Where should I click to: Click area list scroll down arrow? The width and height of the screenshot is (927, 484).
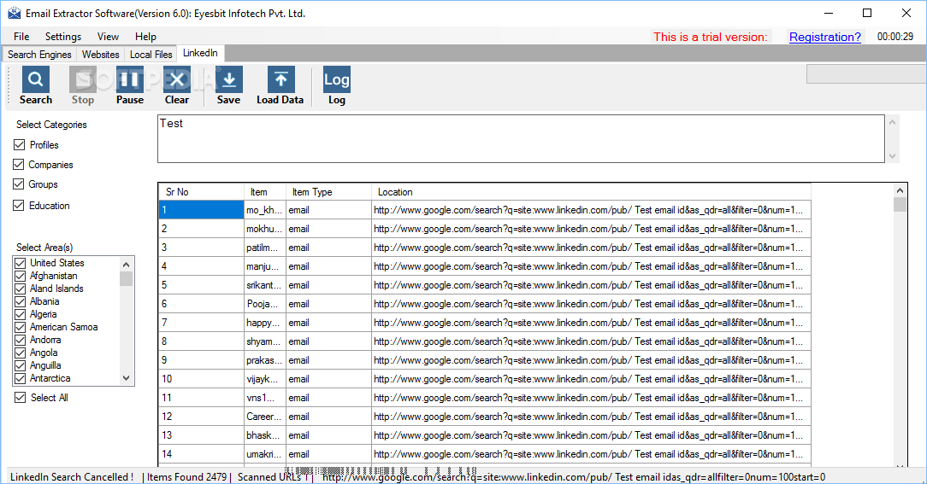click(x=126, y=378)
